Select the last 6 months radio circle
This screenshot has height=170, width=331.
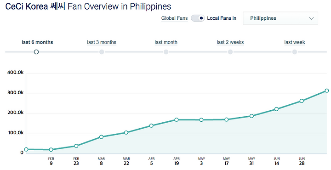pos(36,51)
